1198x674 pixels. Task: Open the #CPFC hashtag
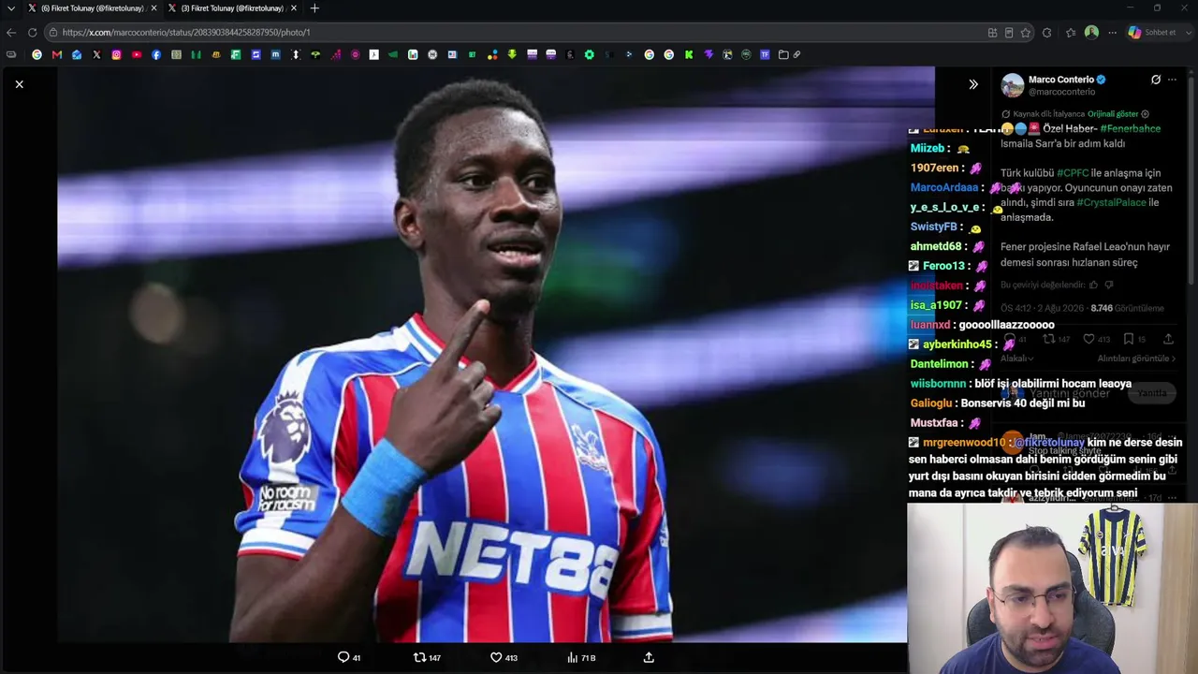(1073, 173)
